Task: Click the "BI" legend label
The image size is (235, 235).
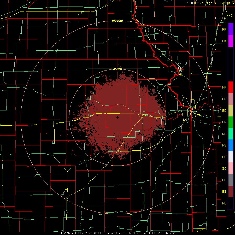Action: pyautogui.click(x=224, y=192)
